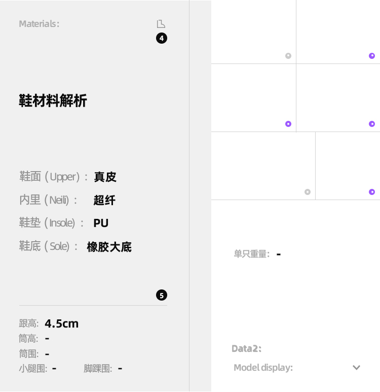
Task: Click the 鞋底 (Sole) label
Action: tap(49, 246)
